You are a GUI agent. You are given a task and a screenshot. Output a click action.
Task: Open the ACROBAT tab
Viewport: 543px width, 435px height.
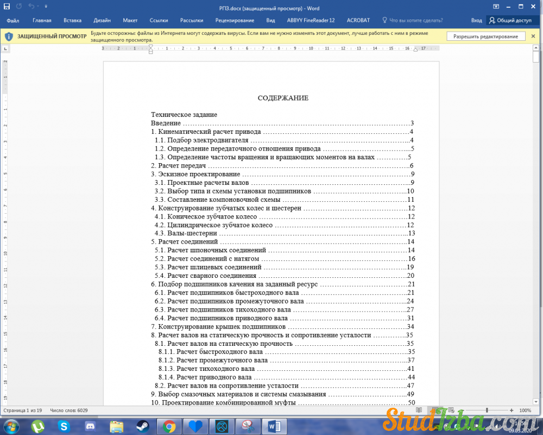click(358, 21)
